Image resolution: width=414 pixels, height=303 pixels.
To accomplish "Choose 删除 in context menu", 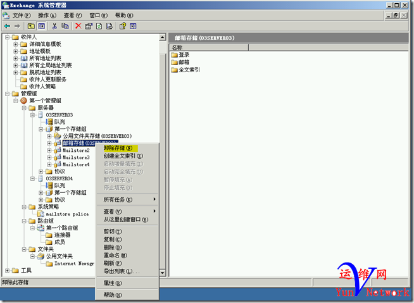I will tap(127, 247).
